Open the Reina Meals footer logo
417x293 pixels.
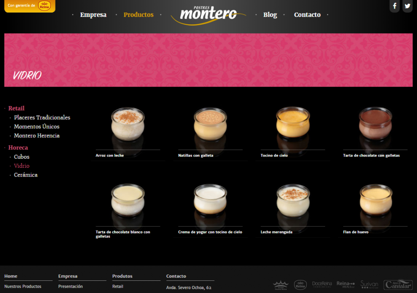346,284
